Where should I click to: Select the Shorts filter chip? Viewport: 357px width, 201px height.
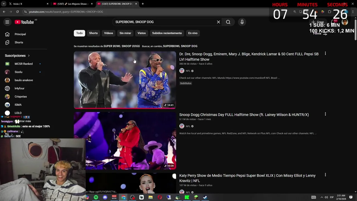(x=93, y=33)
